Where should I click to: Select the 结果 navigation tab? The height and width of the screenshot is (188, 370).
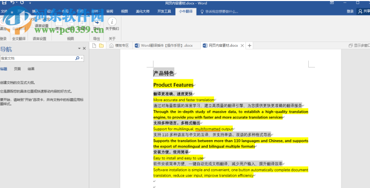pos(31,69)
